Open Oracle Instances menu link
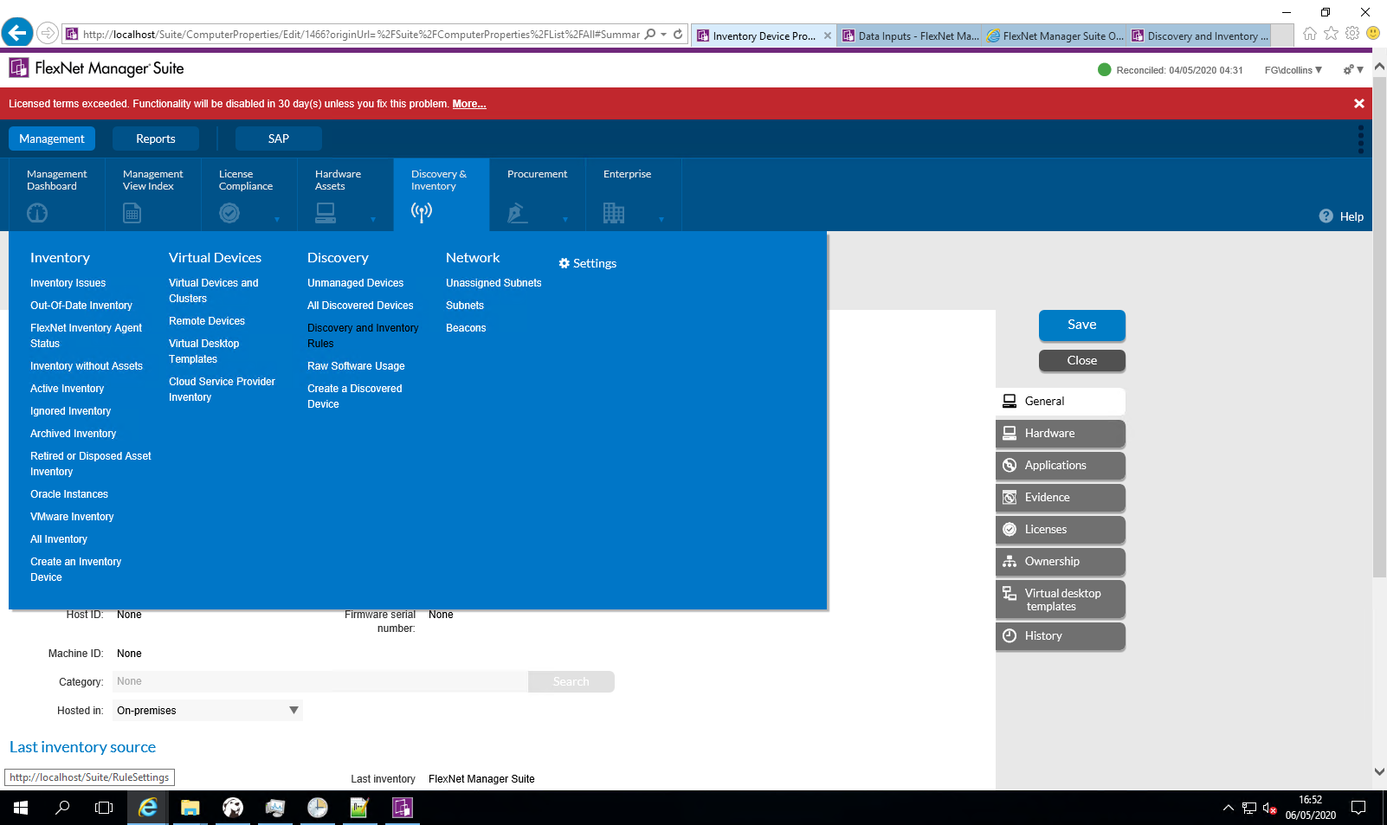 click(69, 494)
